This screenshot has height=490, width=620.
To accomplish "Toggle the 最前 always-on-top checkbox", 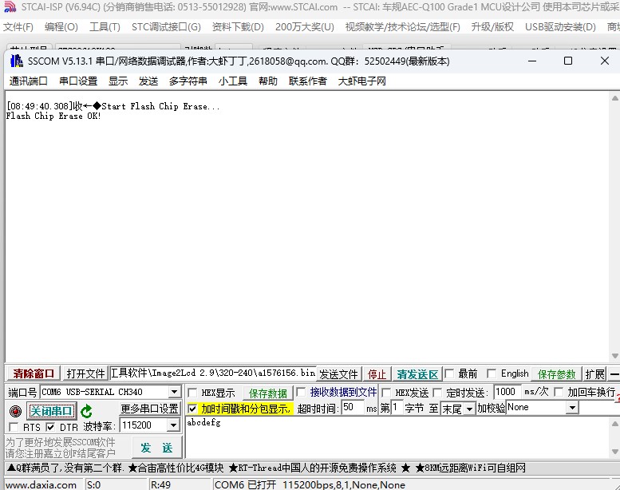I will point(449,373).
